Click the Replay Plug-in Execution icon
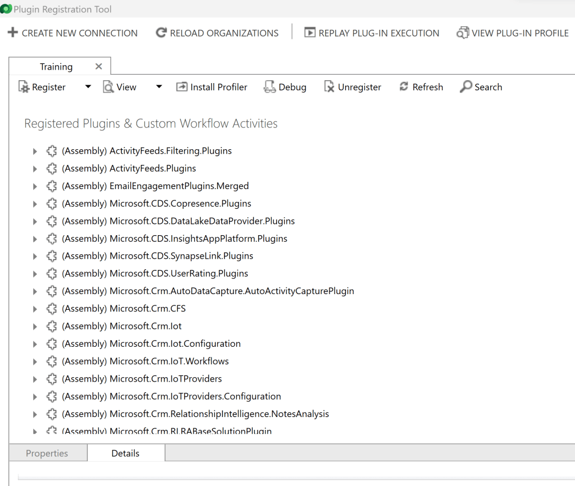Screen dimensions: 575x486 click(x=309, y=33)
